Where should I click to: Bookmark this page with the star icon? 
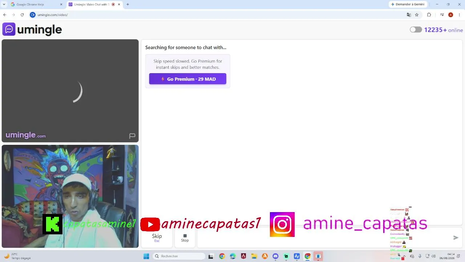click(x=417, y=15)
